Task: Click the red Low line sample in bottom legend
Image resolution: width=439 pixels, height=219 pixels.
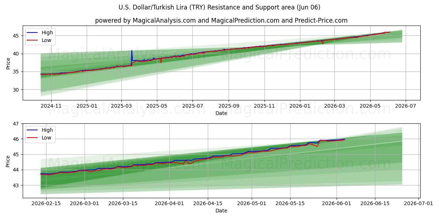Action: 33,138
